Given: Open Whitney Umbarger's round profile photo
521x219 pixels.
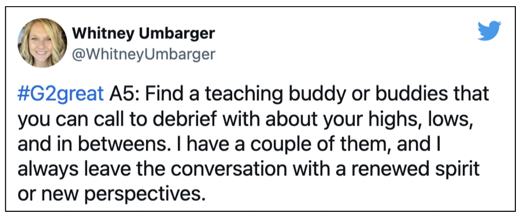Looking at the screenshot, I should (x=42, y=43).
